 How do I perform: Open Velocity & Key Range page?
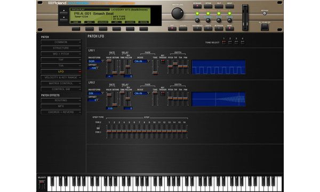click(x=61, y=77)
